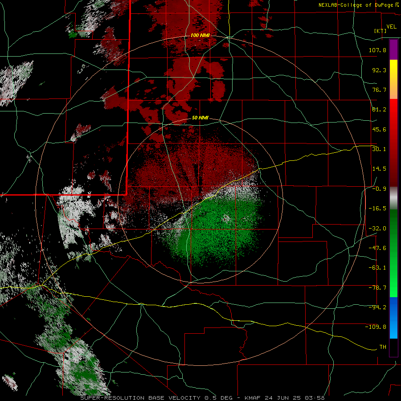Click the 14.5 velocity scale value
The width and height of the screenshot is (401, 401).
coord(379,169)
